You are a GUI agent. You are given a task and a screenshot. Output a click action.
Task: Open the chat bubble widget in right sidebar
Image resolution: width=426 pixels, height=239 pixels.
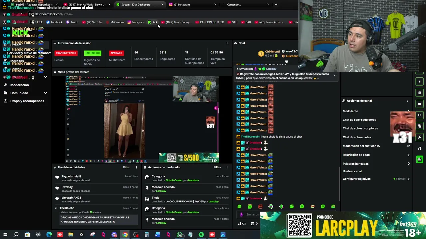420,104
